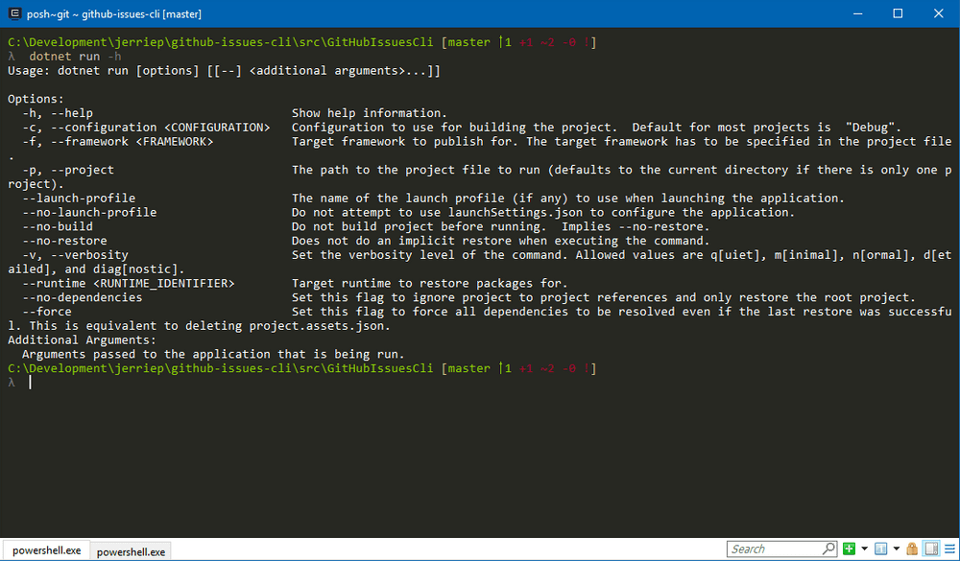Click the console app icon in title bar

pyautogui.click(x=14, y=13)
